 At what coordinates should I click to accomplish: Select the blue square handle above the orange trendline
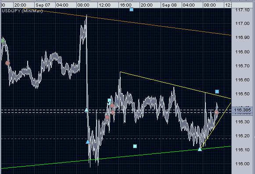click(131, 10)
